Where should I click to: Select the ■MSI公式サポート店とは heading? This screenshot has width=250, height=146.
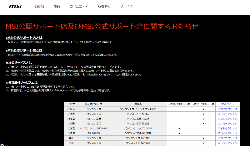pos(24,38)
